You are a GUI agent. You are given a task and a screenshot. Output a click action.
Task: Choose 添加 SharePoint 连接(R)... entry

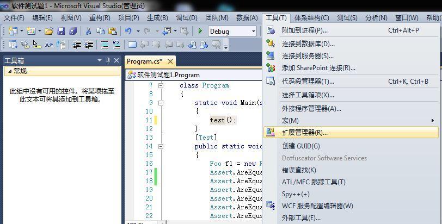coord(351,68)
